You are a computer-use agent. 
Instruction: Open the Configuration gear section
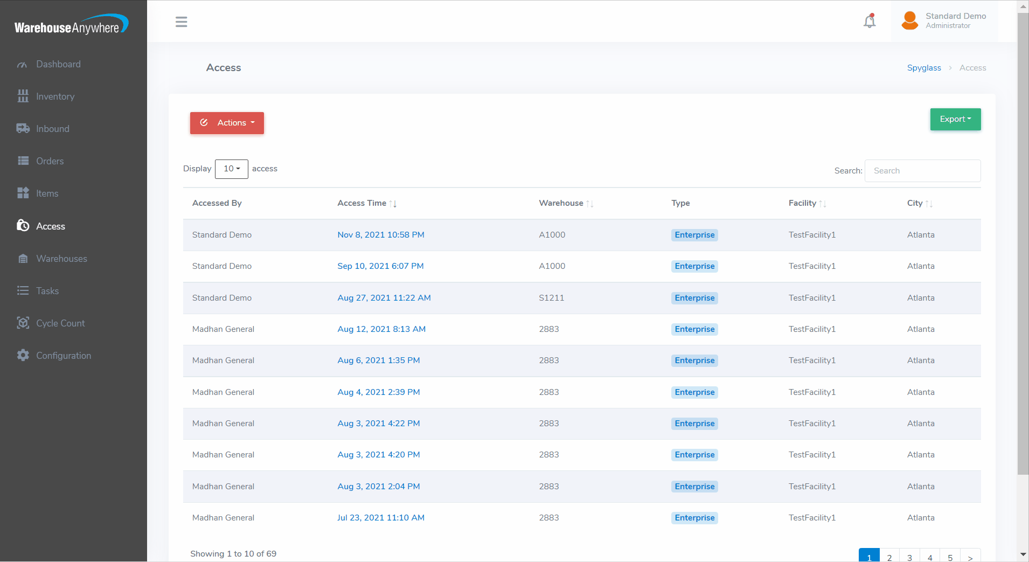pyautogui.click(x=63, y=356)
